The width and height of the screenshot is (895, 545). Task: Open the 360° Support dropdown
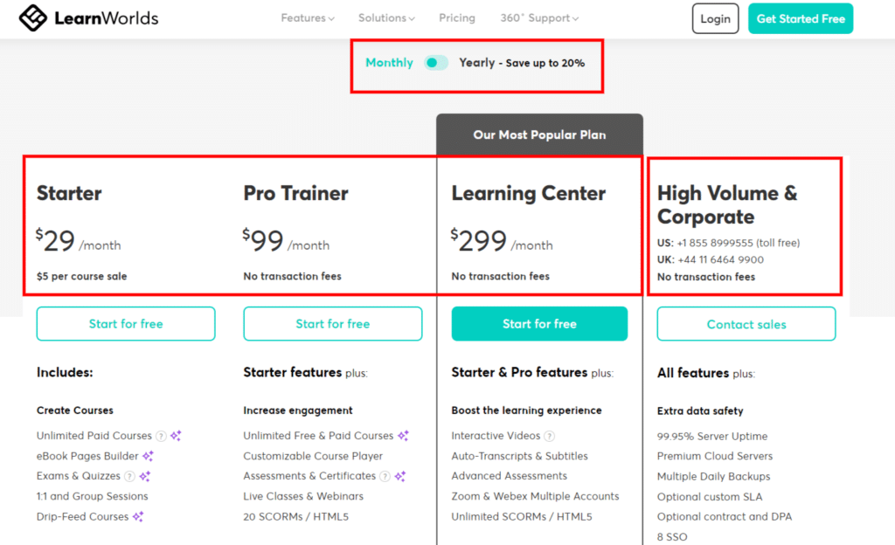pos(539,18)
